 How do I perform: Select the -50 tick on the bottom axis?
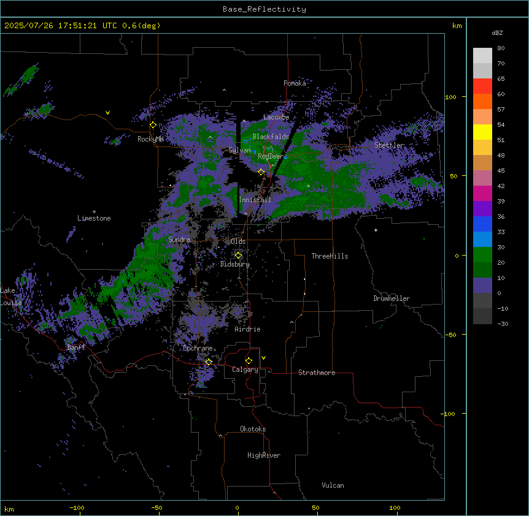point(156,507)
